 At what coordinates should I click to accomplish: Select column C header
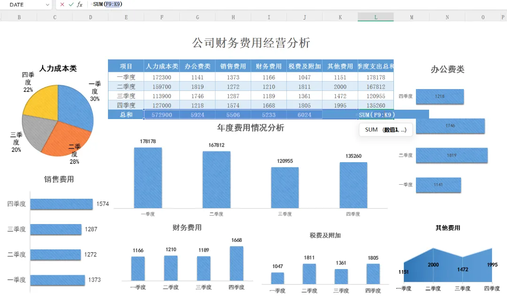(54, 17)
